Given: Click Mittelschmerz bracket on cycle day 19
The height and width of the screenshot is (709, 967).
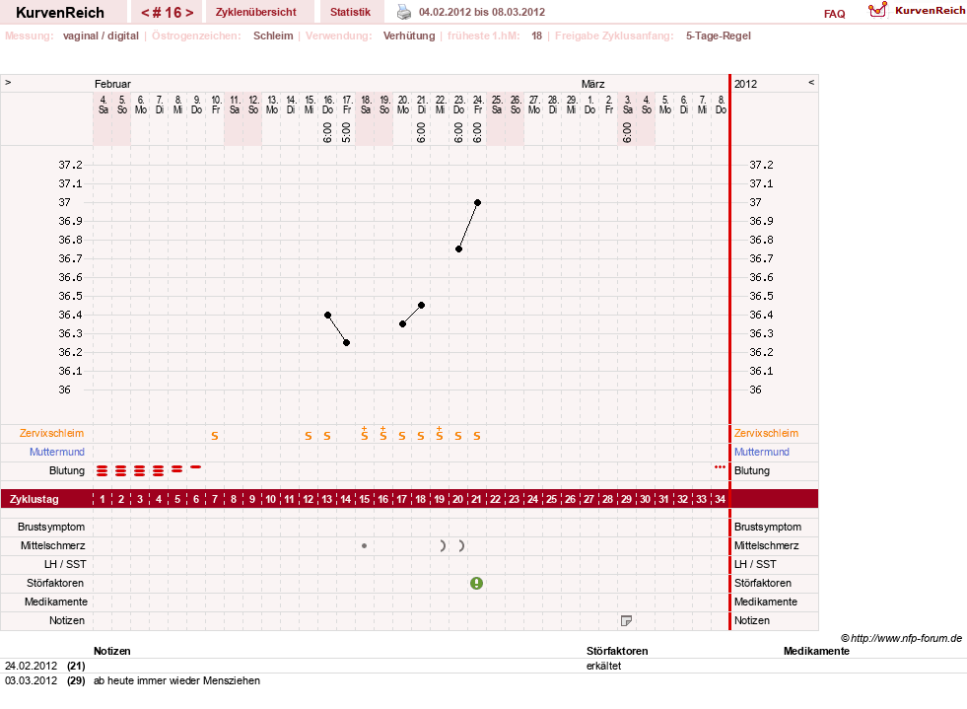Looking at the screenshot, I should (x=443, y=545).
